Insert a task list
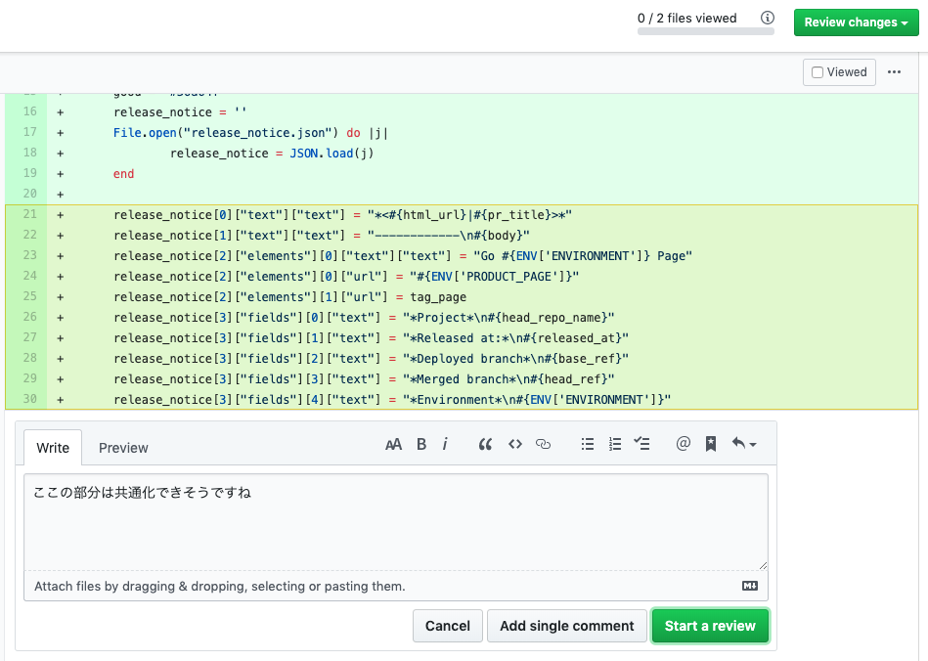This screenshot has width=928, height=661. (641, 443)
